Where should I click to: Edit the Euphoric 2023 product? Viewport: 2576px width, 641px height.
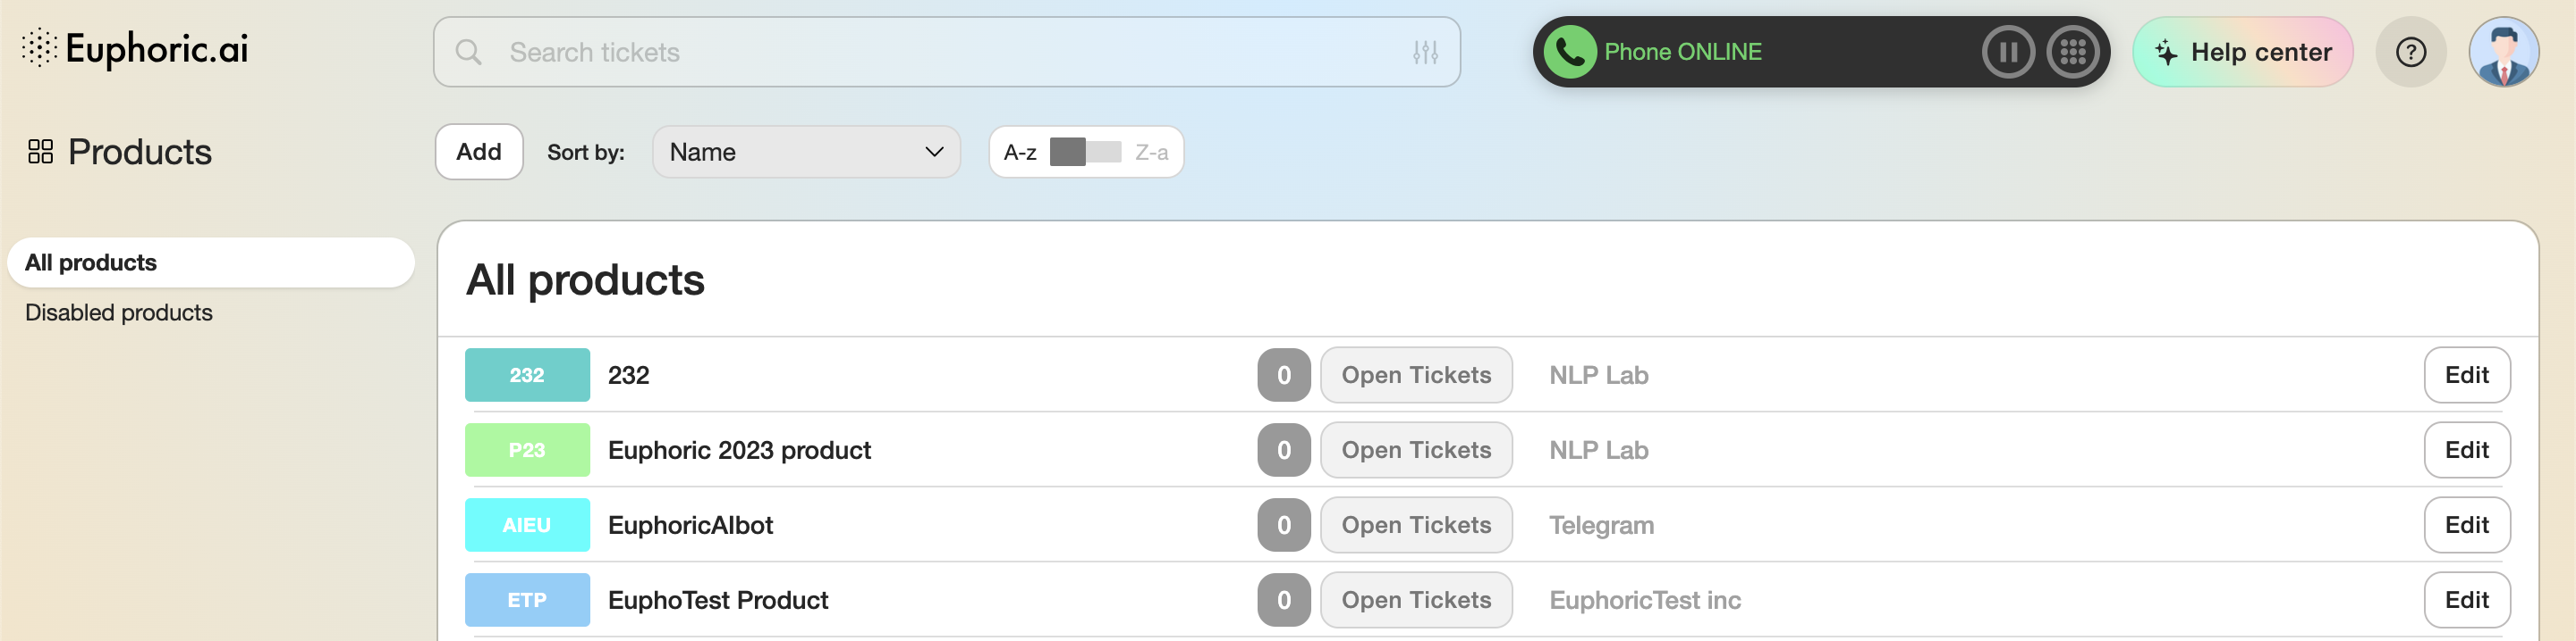pyautogui.click(x=2466, y=450)
